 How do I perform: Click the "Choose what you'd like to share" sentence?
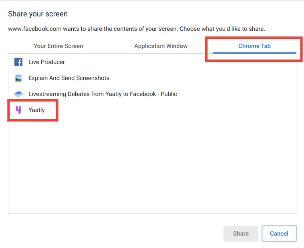point(222,29)
